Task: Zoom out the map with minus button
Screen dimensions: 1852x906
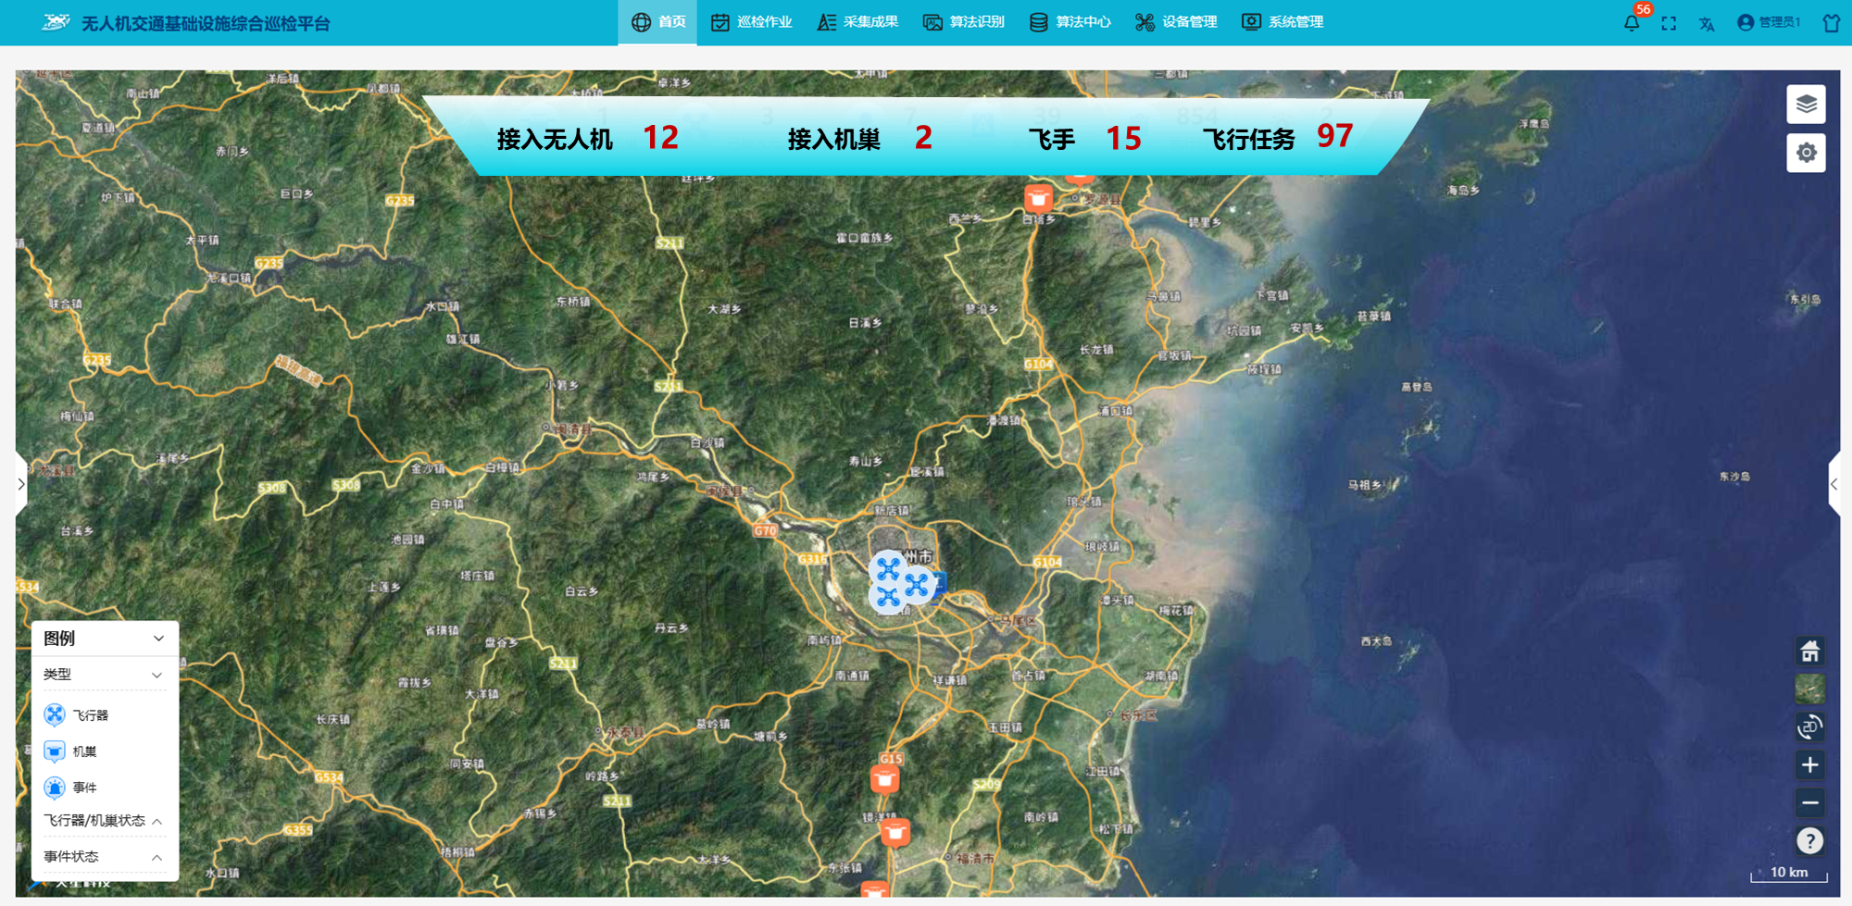Action: [x=1809, y=802]
